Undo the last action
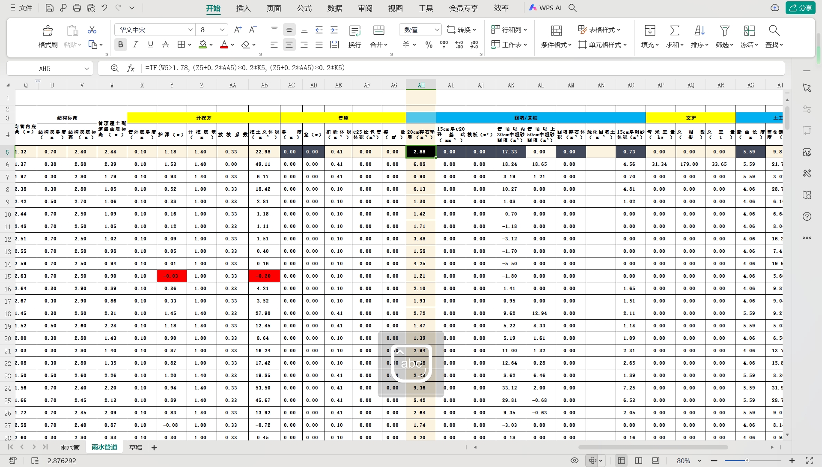This screenshot has height=467, width=822. click(x=104, y=8)
